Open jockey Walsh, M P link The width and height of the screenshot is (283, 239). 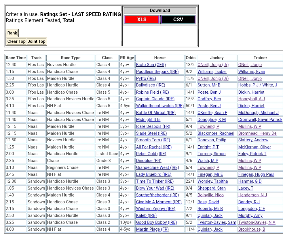pos(208,161)
